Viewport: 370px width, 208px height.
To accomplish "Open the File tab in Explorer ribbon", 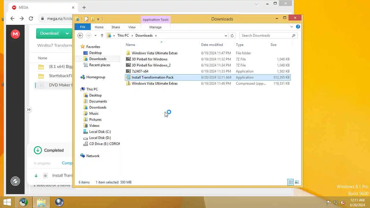I will (x=83, y=27).
